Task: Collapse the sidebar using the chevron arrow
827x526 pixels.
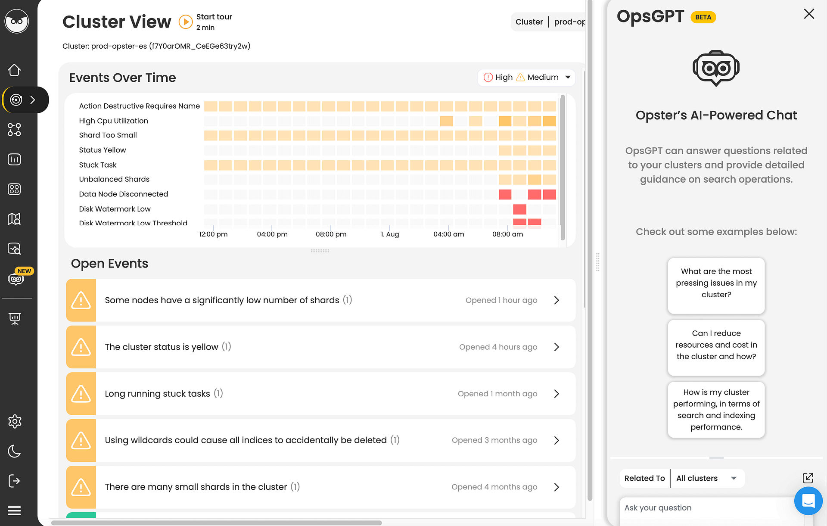Action: pyautogui.click(x=33, y=100)
